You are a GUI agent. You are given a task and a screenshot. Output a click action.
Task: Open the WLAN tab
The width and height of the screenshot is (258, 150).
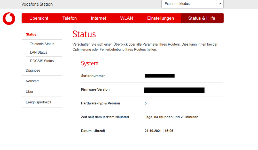pos(127,18)
